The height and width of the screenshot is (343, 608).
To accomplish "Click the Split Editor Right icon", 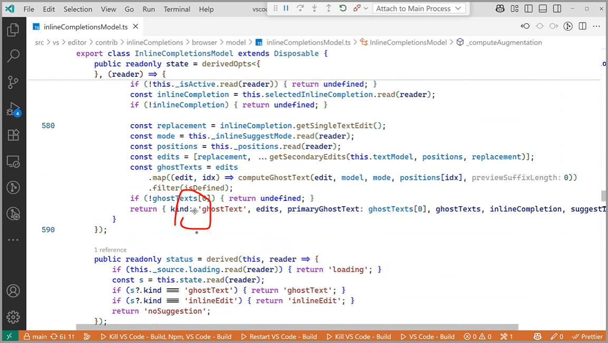I will pos(582,26).
